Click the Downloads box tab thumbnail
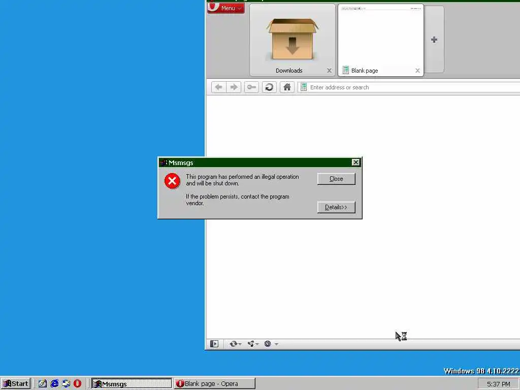The height and width of the screenshot is (390, 520). coord(292,40)
